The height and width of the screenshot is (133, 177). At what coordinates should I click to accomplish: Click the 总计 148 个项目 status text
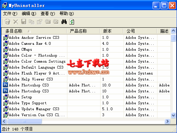[x=17, y=129]
